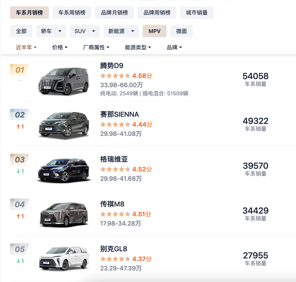This screenshot has width=296, height=282.
Task: Open the 格瑞维亚 car image
Action: click(x=64, y=170)
